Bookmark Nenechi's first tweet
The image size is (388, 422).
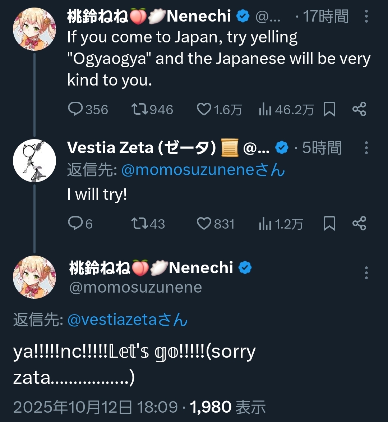329,109
